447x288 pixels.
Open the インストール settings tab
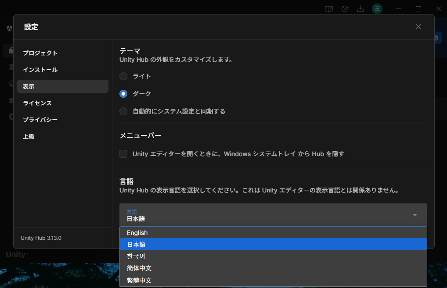click(63, 70)
